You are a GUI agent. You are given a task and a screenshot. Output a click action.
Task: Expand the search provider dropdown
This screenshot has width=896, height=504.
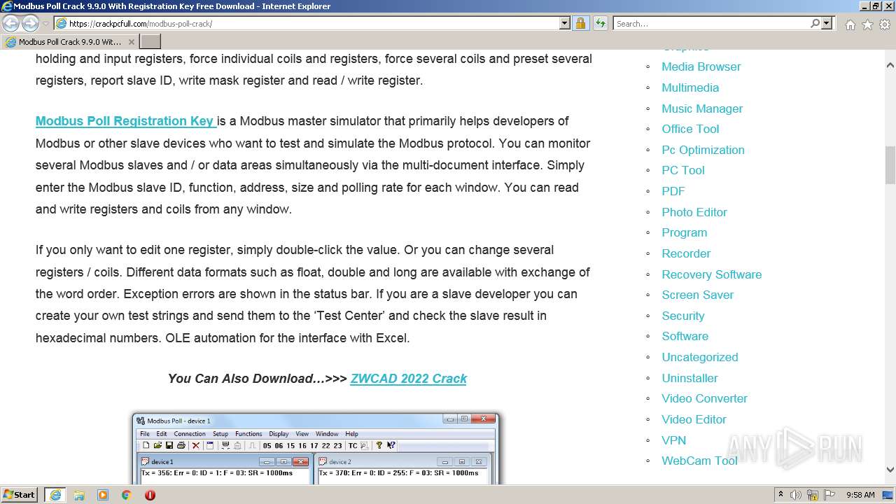click(827, 23)
